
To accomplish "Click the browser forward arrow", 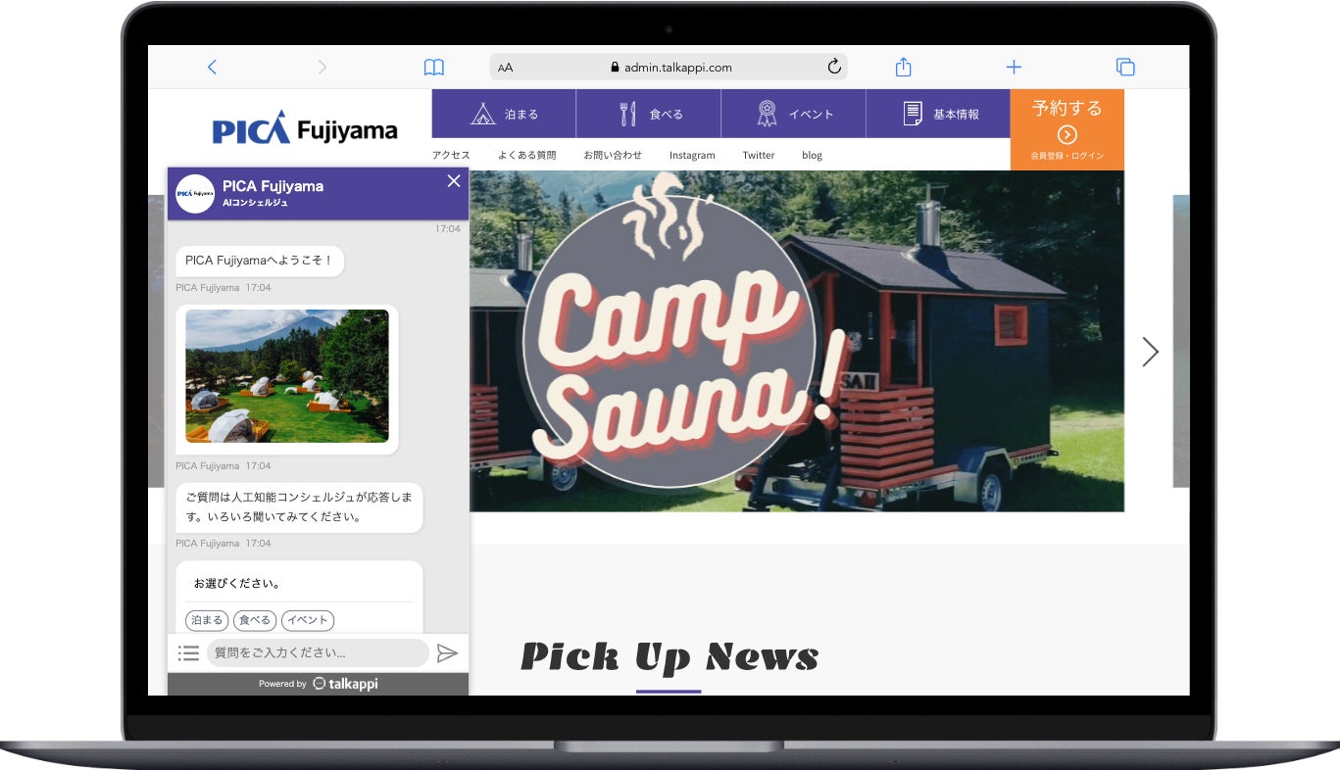I will click(322, 67).
